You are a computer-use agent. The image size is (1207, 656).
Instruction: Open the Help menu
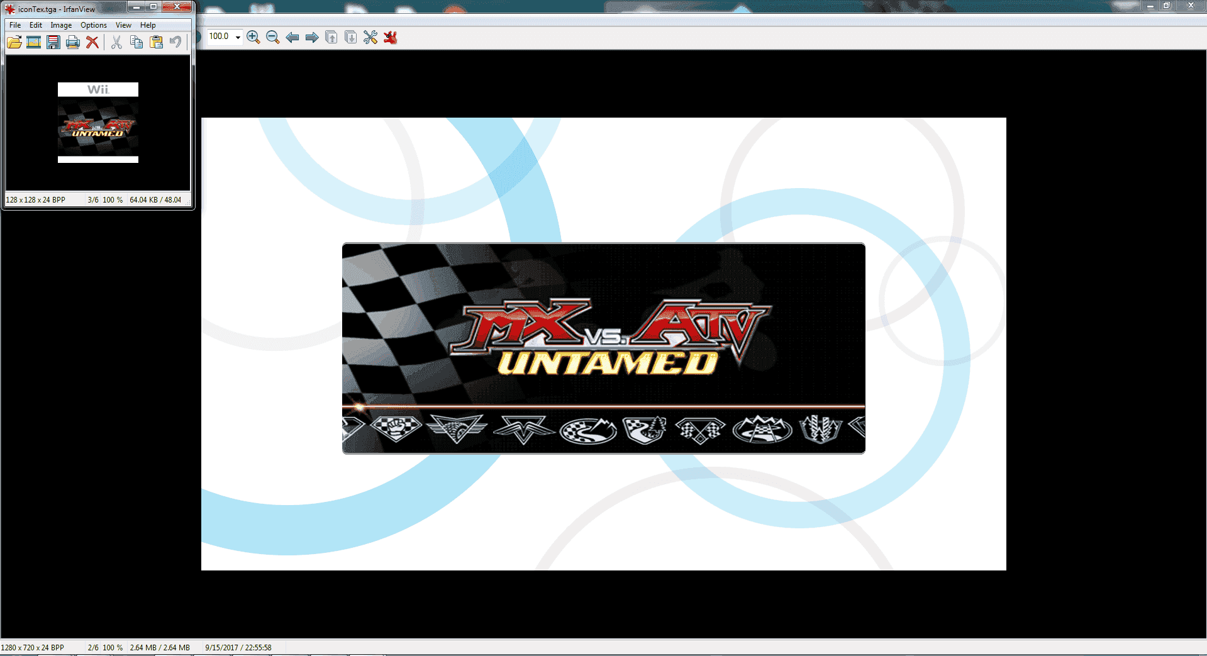[x=148, y=25]
